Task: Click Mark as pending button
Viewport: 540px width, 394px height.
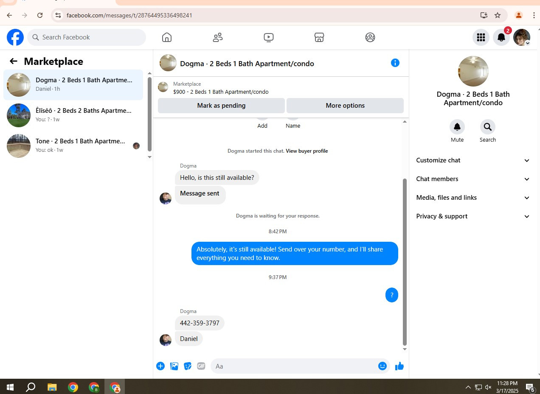Action: point(221,106)
